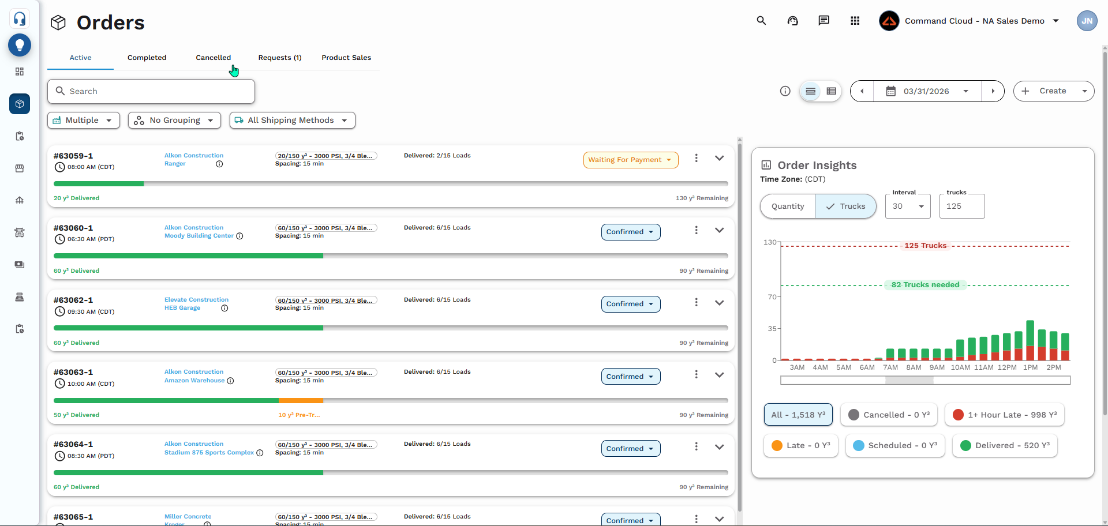
Task: Open the Create split dropdown arrow
Action: (1084, 91)
